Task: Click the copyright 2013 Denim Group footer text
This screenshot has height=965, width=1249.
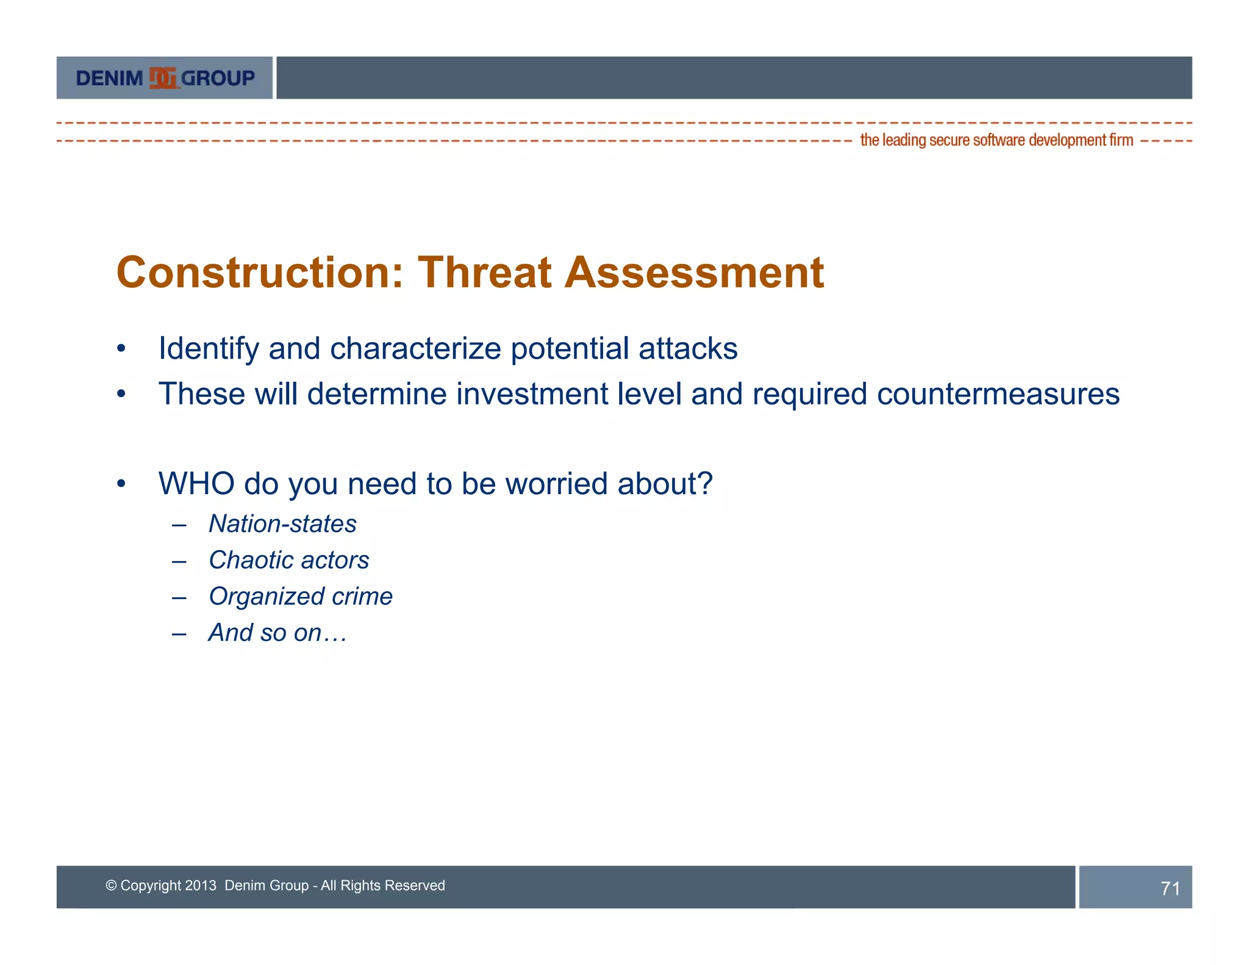Action: 275,886
